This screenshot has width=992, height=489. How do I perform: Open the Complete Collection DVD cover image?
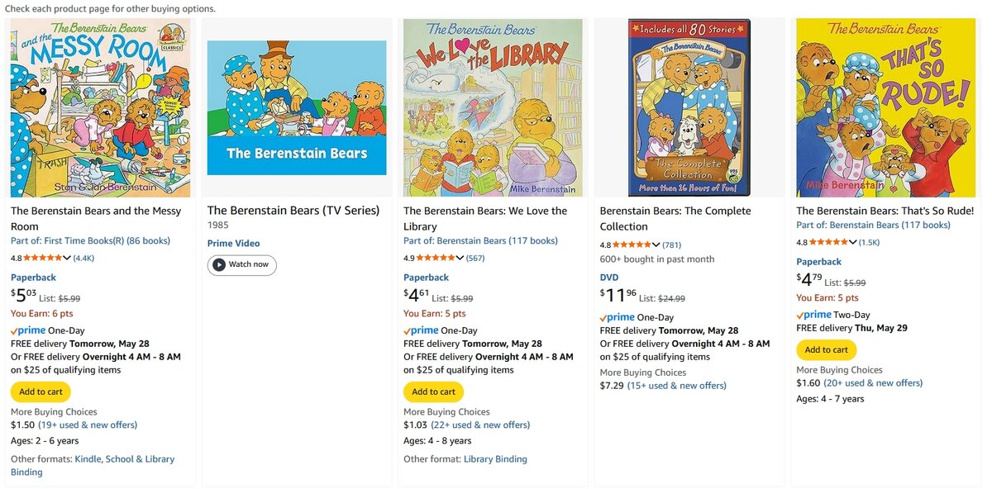pyautogui.click(x=689, y=107)
